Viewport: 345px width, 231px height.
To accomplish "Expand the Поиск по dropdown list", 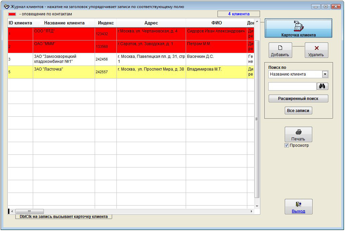I will pos(325,74).
